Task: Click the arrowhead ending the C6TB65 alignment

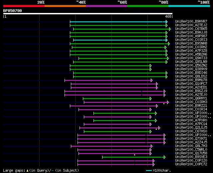Action: (x=170, y=29)
